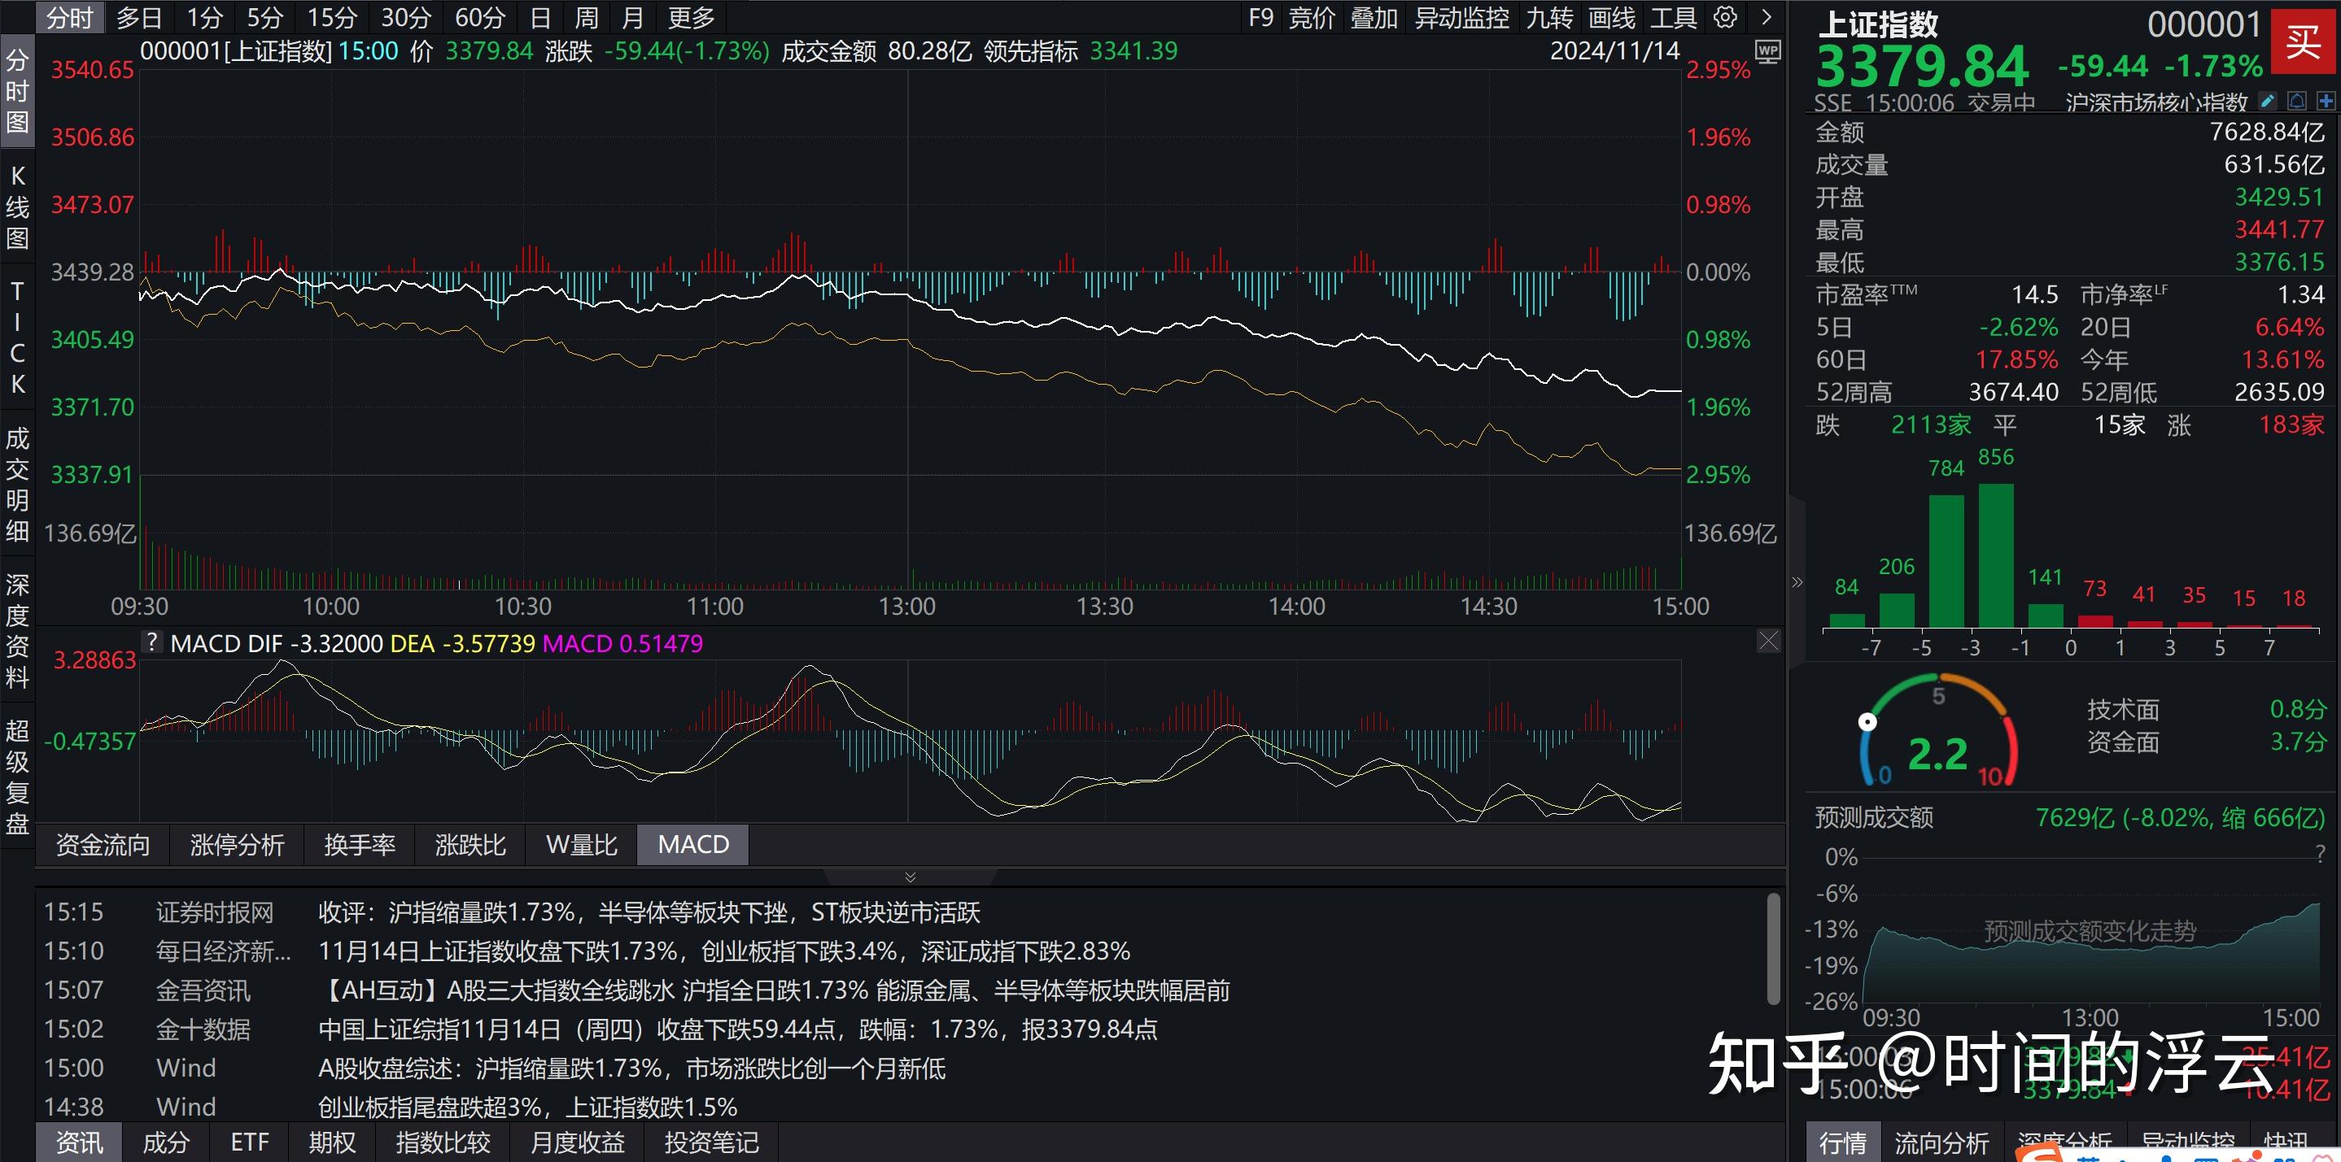Enable 竞价 auction view
This screenshot has height=1162, width=2341.
click(1312, 17)
